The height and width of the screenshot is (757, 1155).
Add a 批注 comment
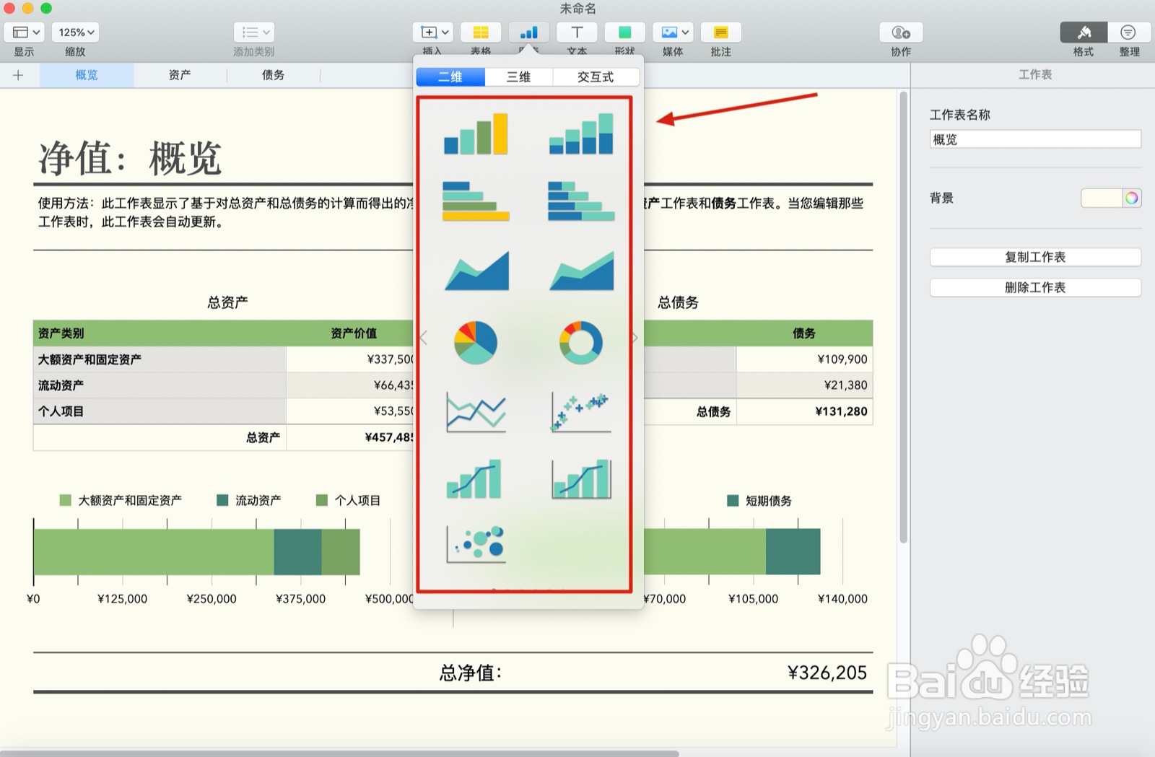click(720, 32)
